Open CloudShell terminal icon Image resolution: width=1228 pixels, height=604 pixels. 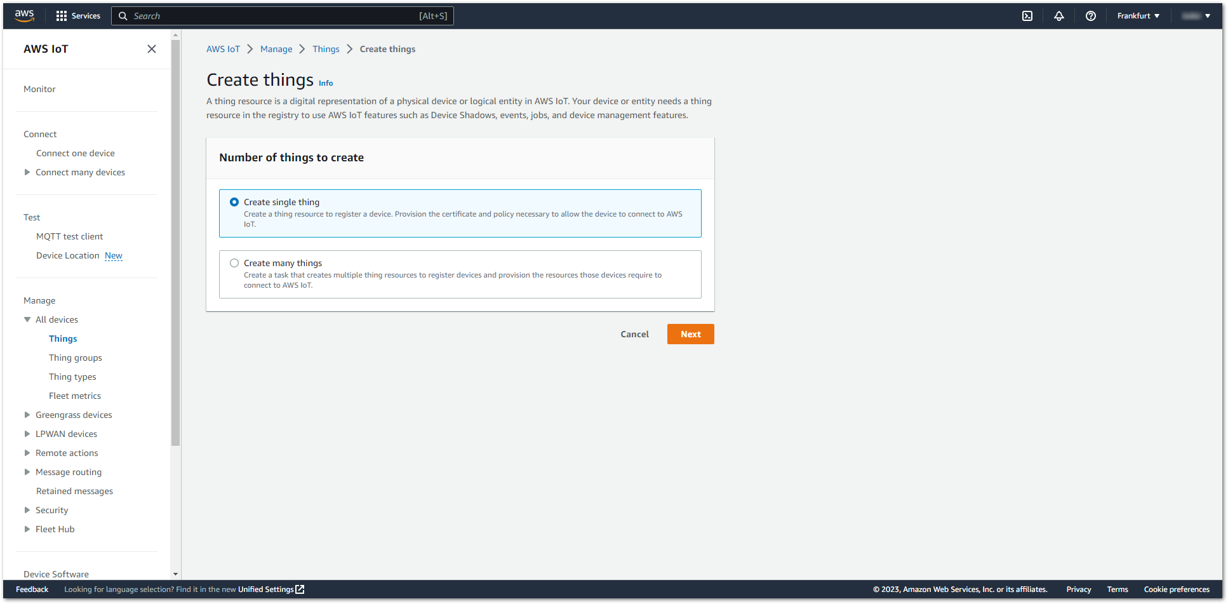pyautogui.click(x=1027, y=16)
